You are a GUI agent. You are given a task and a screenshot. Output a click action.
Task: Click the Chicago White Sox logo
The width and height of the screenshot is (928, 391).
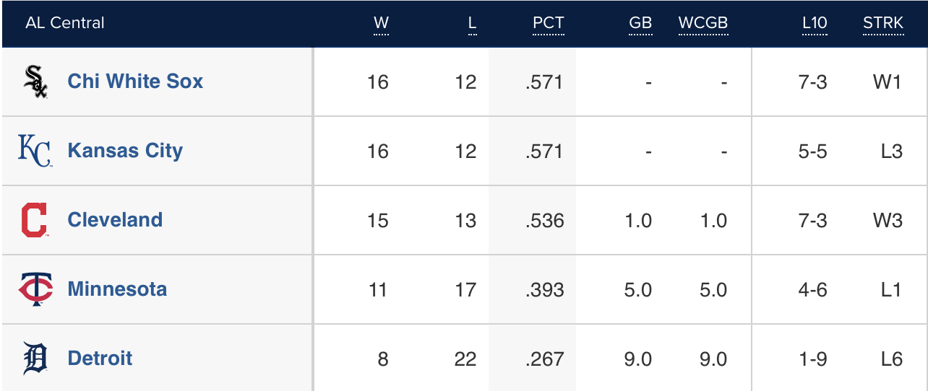click(35, 82)
